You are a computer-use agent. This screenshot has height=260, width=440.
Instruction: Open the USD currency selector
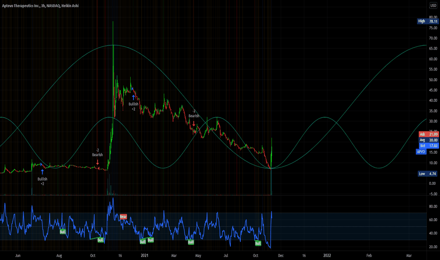click(433, 5)
